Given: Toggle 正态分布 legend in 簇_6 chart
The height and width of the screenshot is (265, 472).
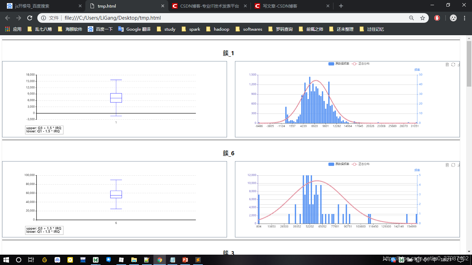Looking at the screenshot, I should coord(360,164).
